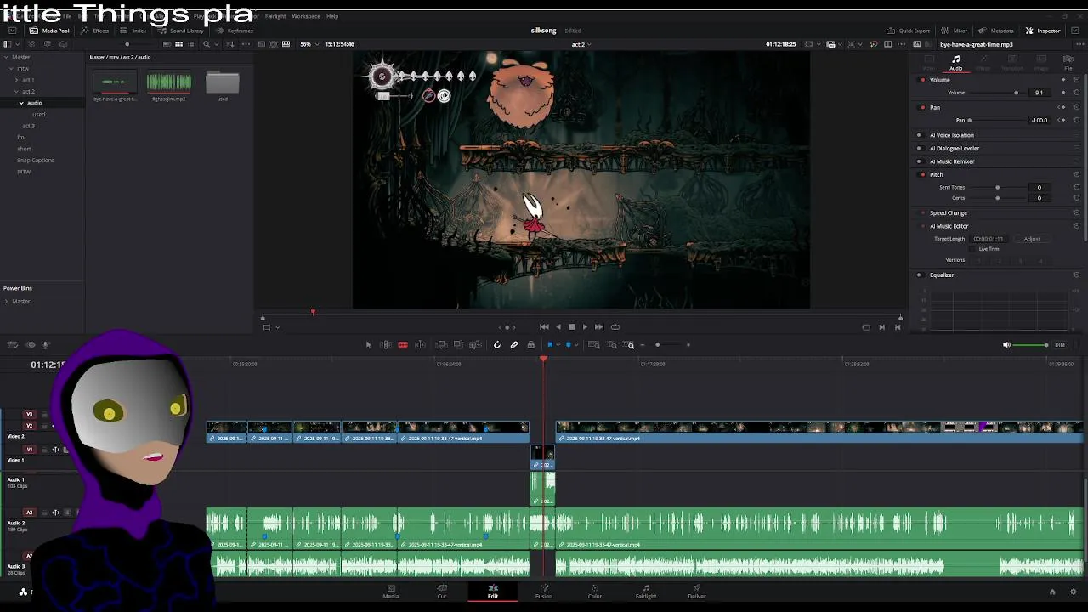Viewport: 1088px width, 612px height.
Task: Open the blue flag dropdown
Action: pyautogui.click(x=558, y=345)
